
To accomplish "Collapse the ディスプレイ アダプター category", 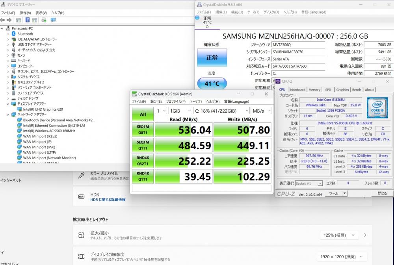I will [8, 104].
